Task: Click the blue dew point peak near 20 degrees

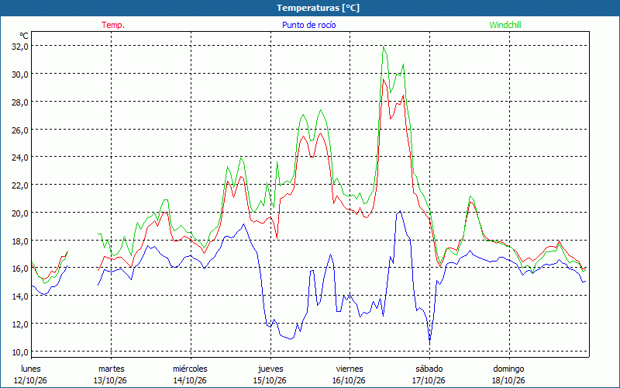Action: [x=400, y=211]
